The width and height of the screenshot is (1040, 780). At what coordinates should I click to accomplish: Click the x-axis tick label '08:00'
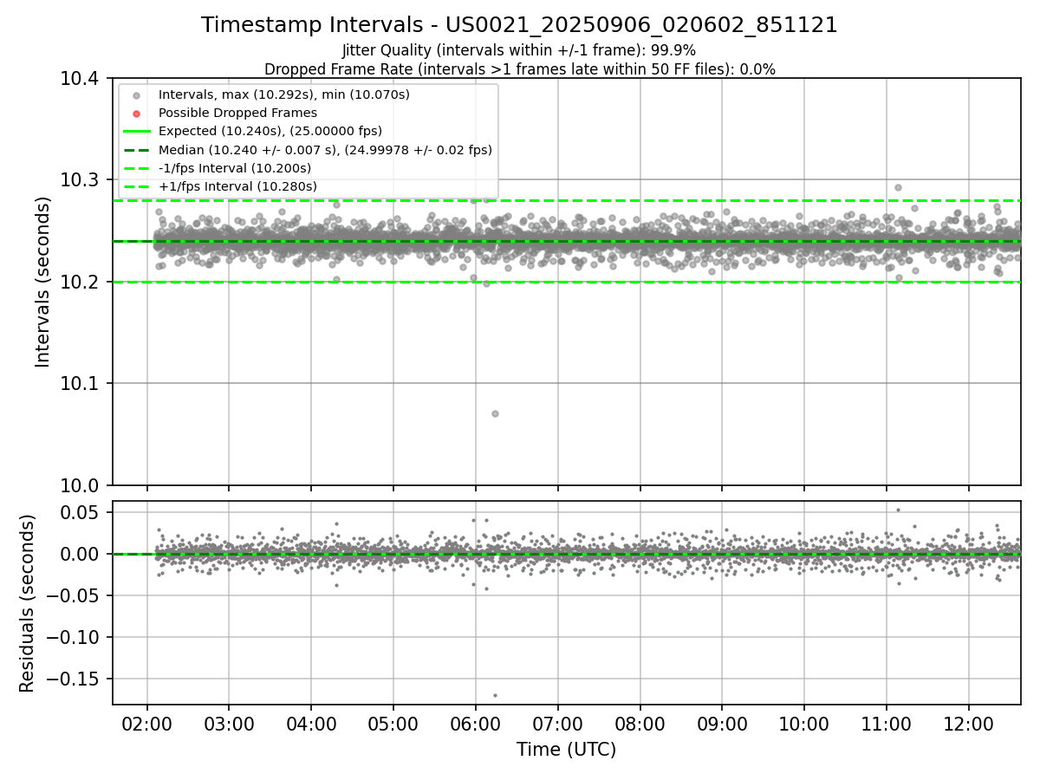pos(640,724)
